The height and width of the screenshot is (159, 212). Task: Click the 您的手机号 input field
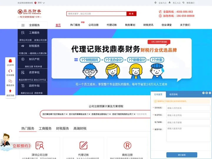(143, 114)
